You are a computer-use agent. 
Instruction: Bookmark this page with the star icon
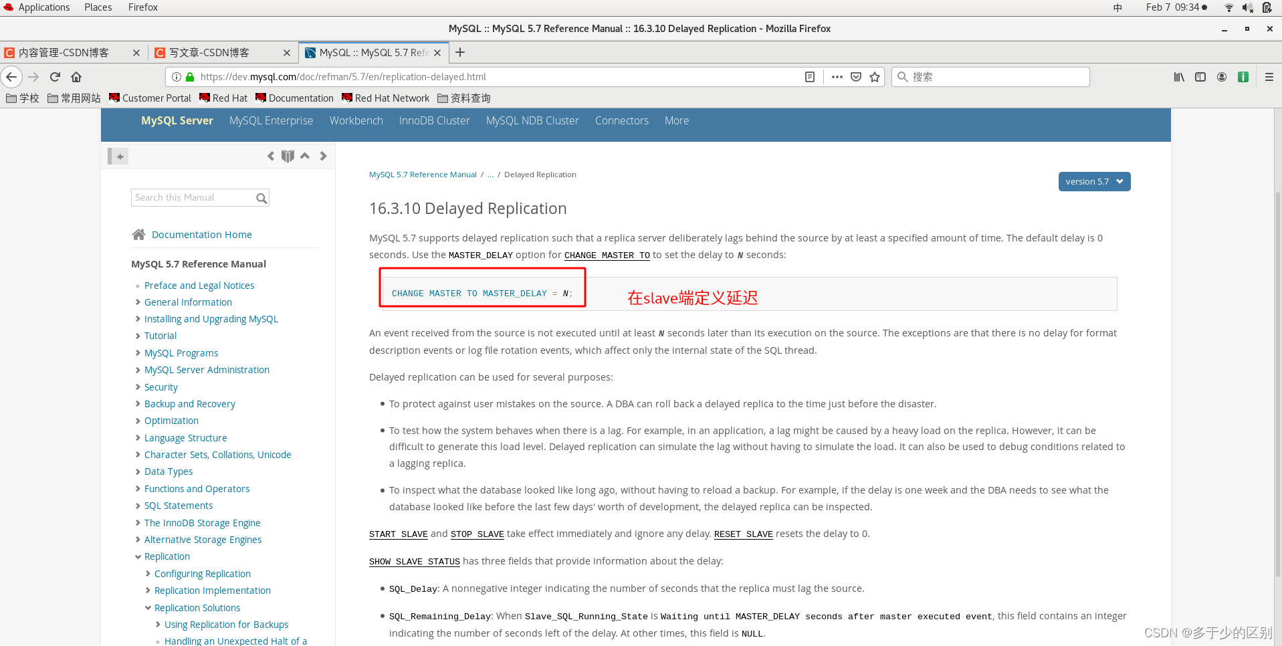(875, 77)
